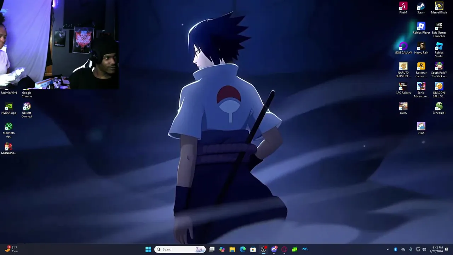Open the DRAGON BALL game shortcut
The width and height of the screenshot is (453, 255).
(x=439, y=90)
